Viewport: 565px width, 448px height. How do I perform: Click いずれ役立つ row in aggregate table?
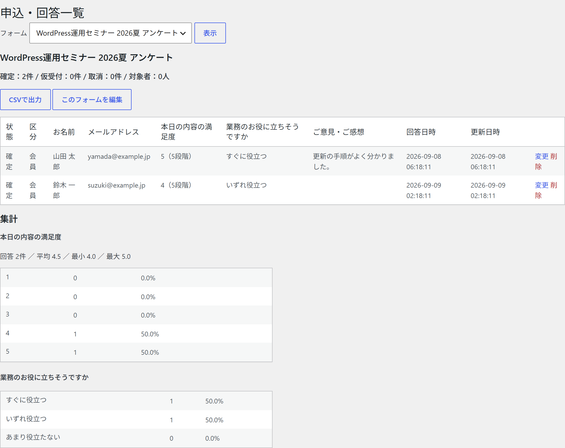click(x=136, y=419)
